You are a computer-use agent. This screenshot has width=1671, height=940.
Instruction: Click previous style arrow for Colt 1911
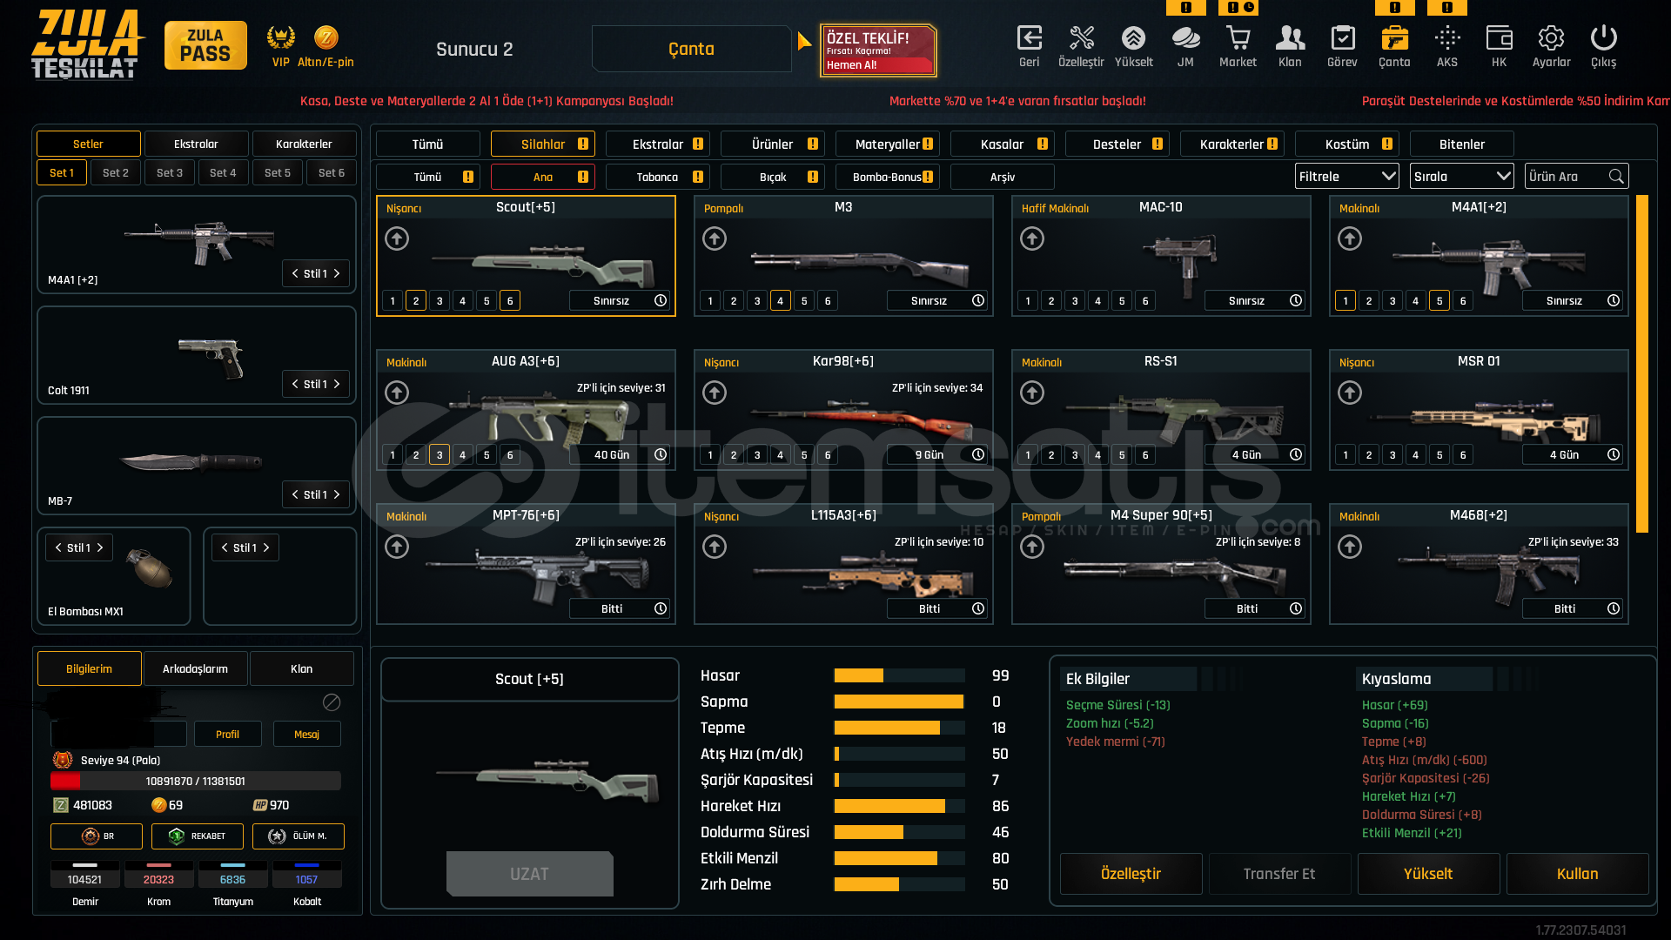pyautogui.click(x=295, y=384)
